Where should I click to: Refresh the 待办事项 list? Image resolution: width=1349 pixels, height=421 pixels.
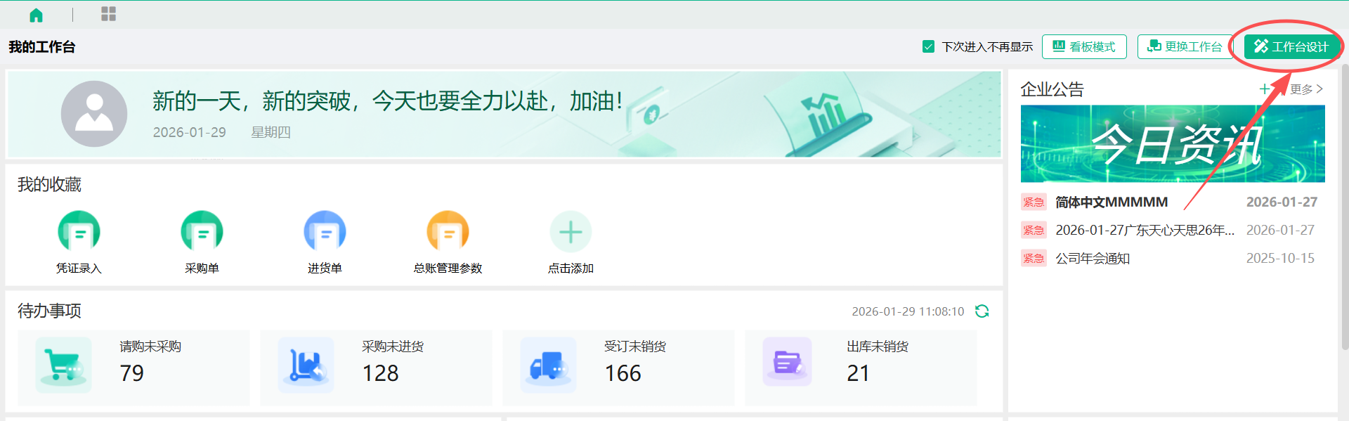982,311
